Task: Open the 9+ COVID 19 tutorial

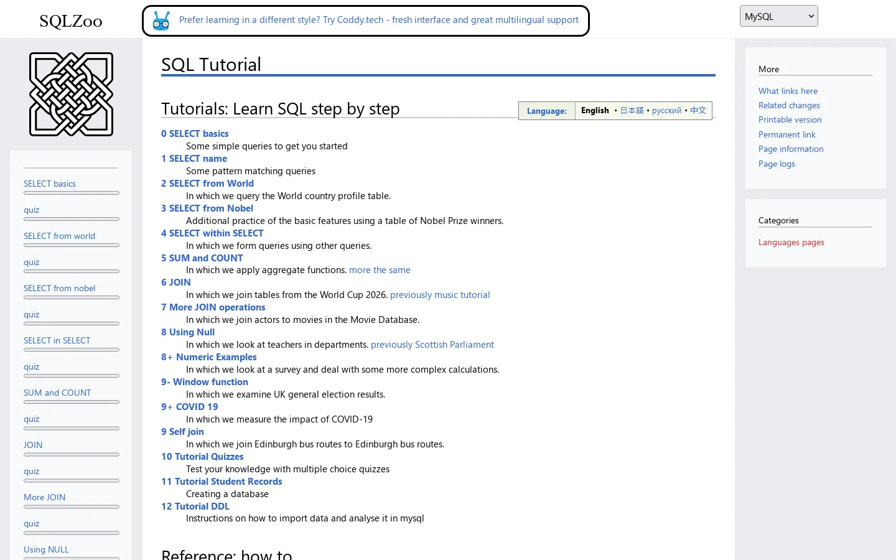Action: click(190, 407)
